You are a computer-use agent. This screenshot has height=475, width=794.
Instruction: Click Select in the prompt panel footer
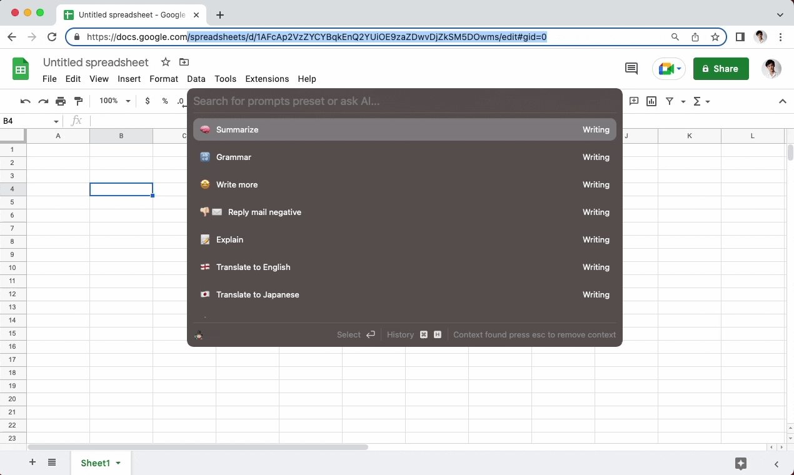[x=348, y=335]
